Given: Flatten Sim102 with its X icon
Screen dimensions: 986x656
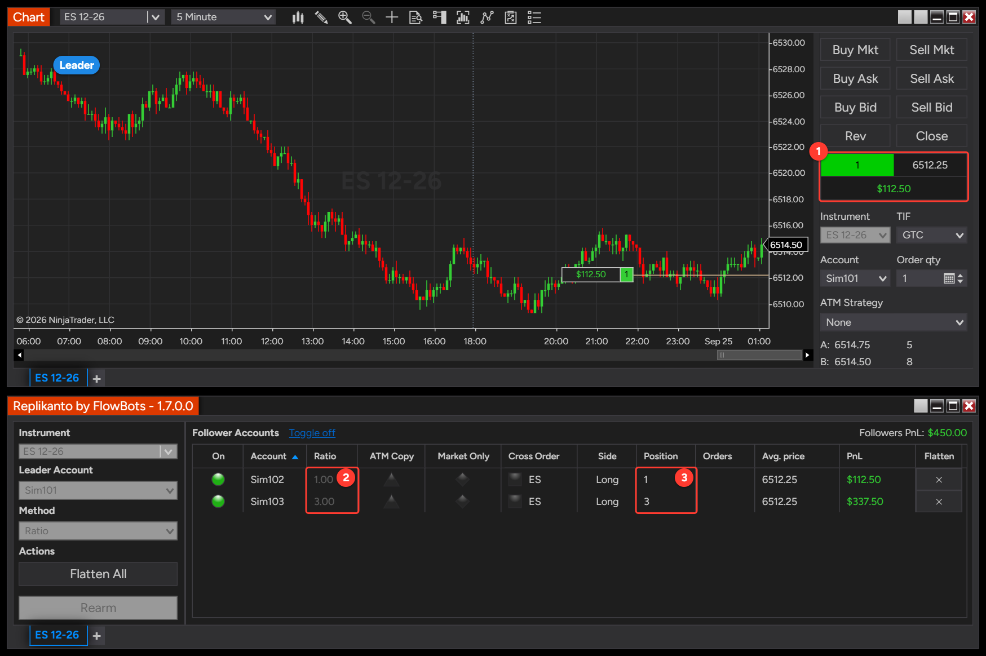Looking at the screenshot, I should 939,480.
